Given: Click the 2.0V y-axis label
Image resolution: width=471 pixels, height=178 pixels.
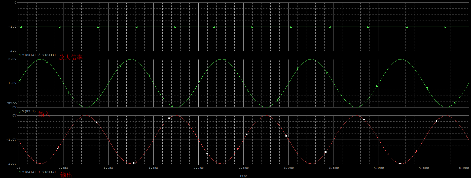Looking at the screenshot, I should pos(12,59).
